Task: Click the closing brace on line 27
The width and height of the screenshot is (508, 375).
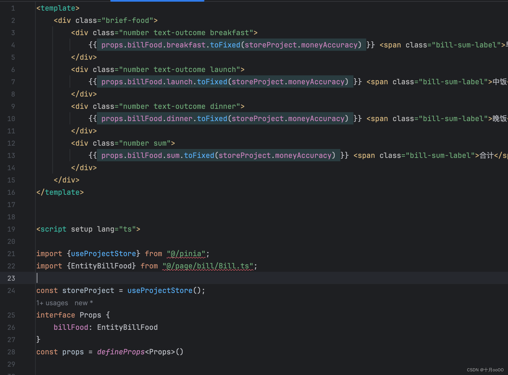Action: (38, 340)
